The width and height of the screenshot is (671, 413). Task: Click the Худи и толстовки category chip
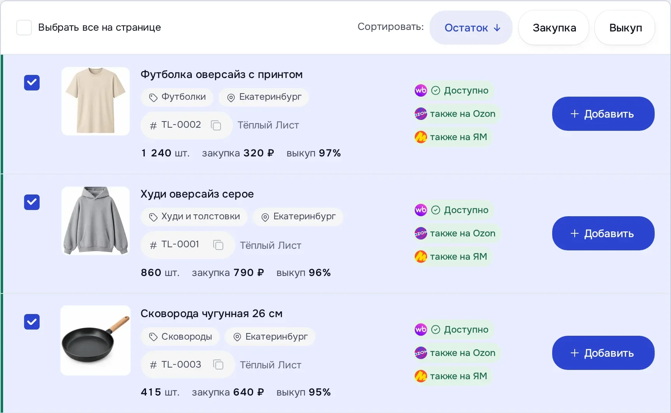point(194,217)
